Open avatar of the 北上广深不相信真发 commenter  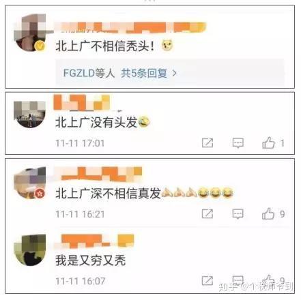[30, 183]
